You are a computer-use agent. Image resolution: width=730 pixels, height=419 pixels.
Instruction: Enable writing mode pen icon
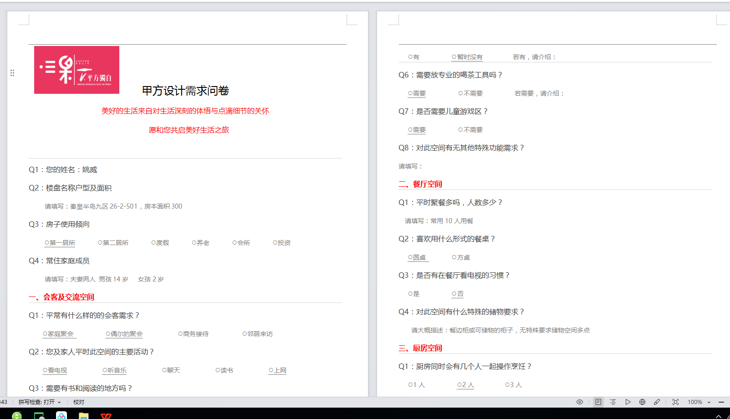[657, 402]
